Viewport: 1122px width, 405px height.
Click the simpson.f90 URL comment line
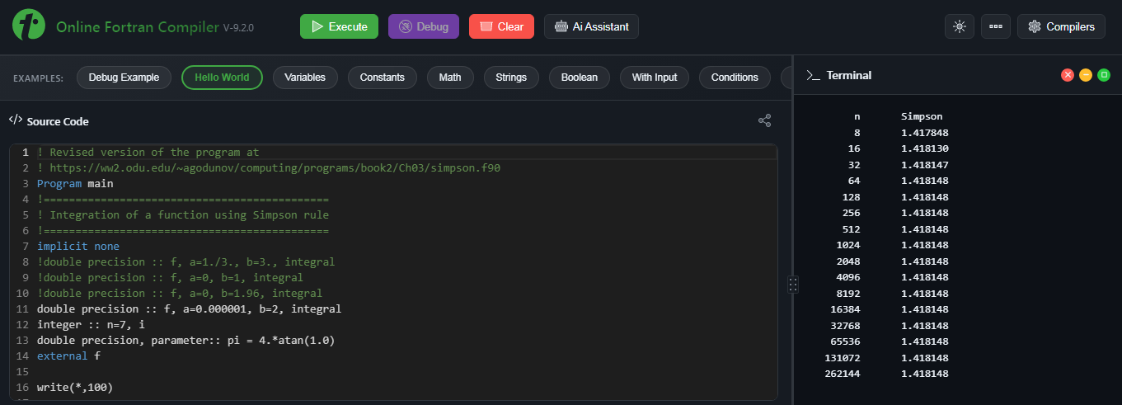[x=269, y=167]
